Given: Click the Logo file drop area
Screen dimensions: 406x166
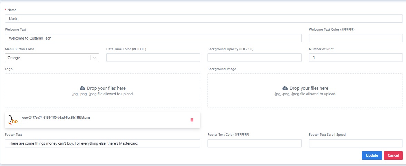Looking at the screenshot, I should point(103,100).
